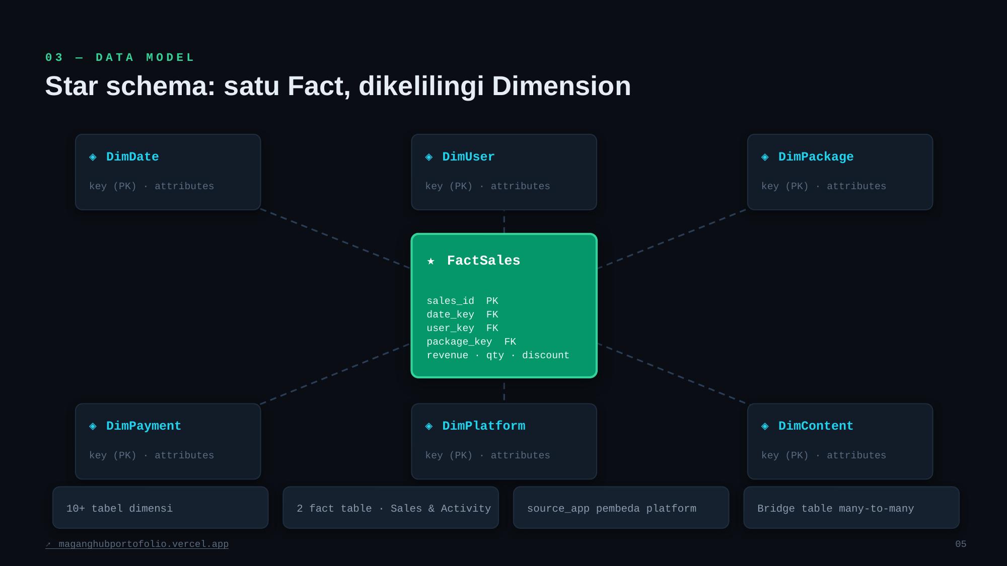Click the diamond icon beside DimPackage
This screenshot has width=1007, height=566.
pyautogui.click(x=765, y=157)
